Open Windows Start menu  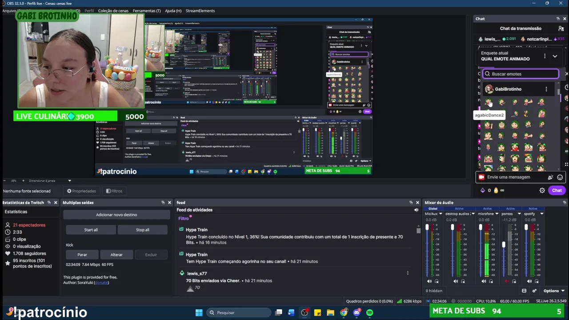coord(199,312)
